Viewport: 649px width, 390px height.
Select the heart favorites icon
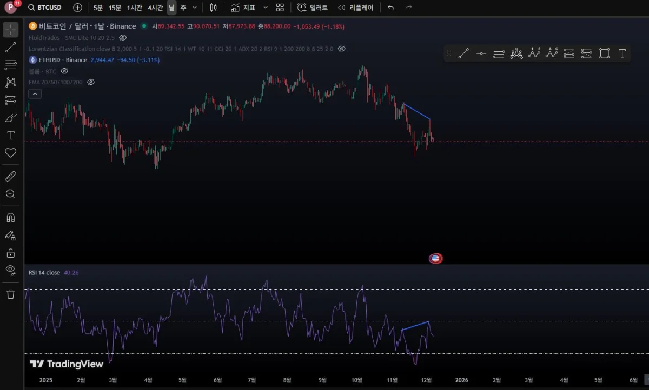[x=10, y=153]
